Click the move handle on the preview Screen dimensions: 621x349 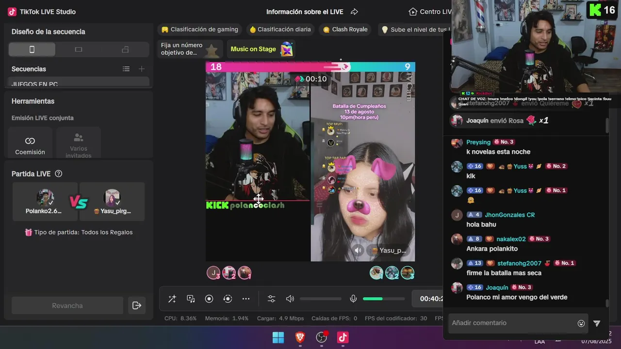(259, 198)
